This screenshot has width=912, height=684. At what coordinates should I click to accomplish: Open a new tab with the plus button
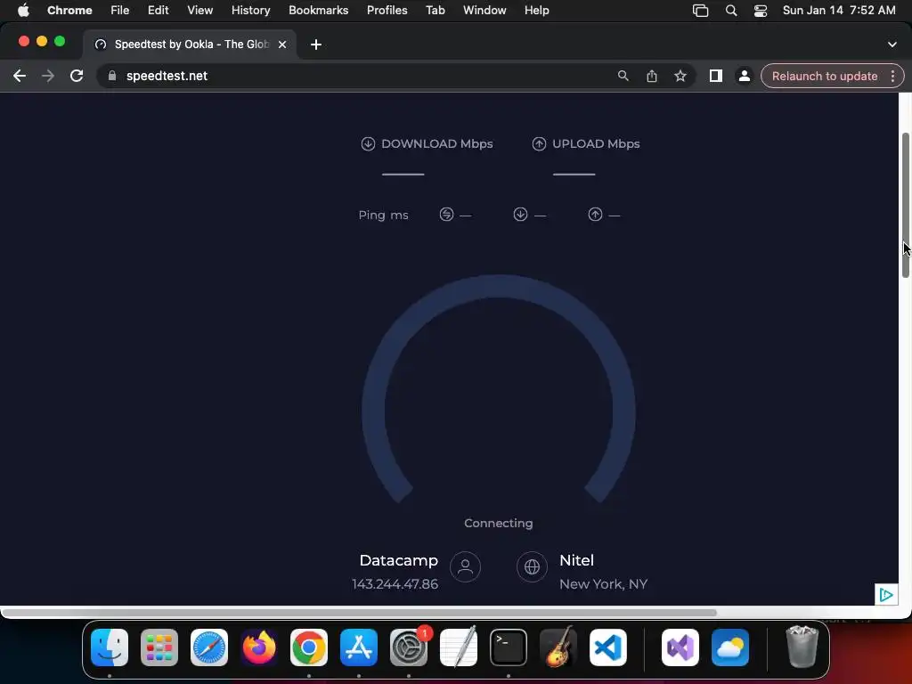tap(316, 45)
